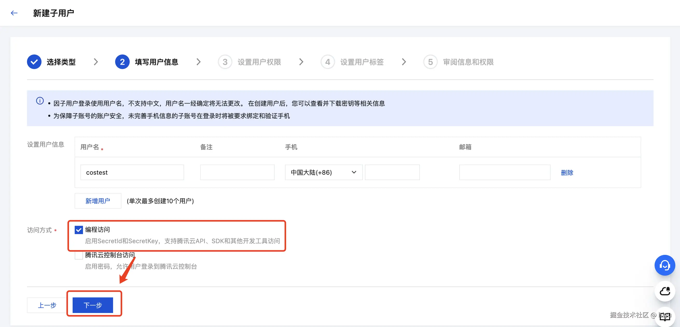Screen dimensions: 680x327
Task: Click the chevron after 设置用户权限 step
Action: (301, 62)
